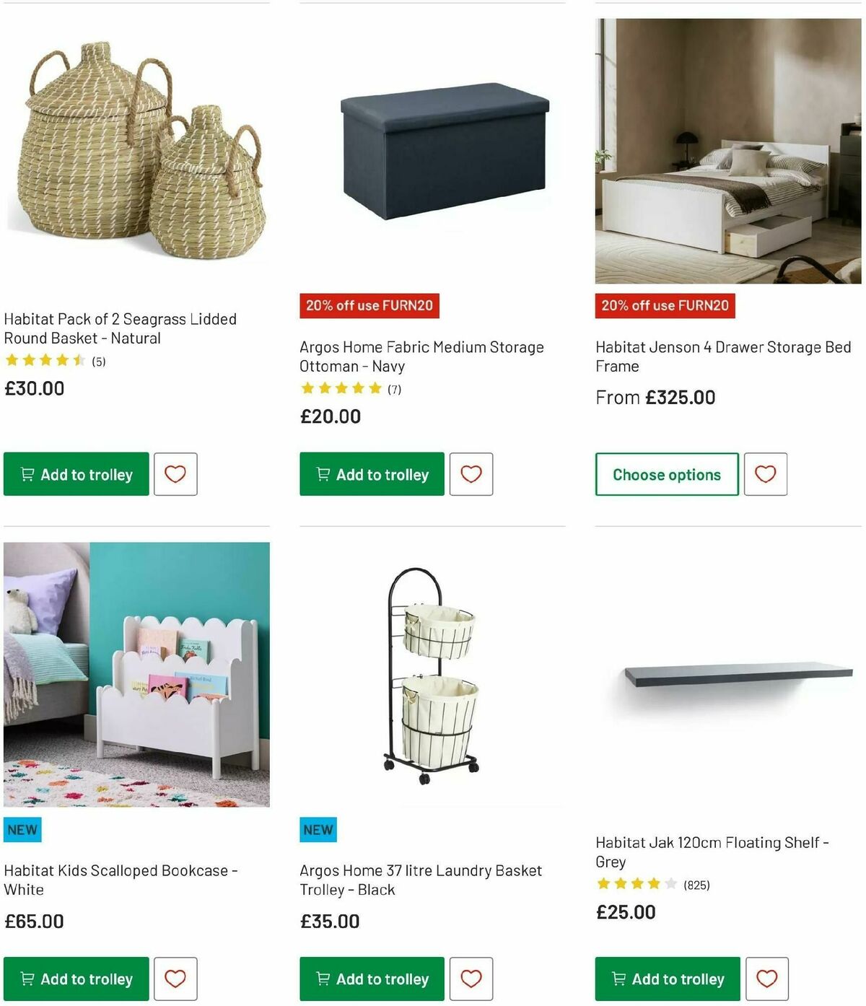
Task: Click the NEW badge on the Laundry Basket Trolley
Action: point(318,829)
